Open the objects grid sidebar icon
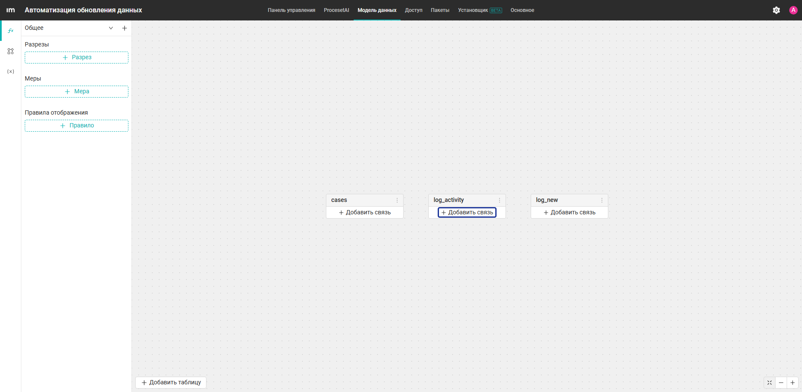 (x=11, y=51)
